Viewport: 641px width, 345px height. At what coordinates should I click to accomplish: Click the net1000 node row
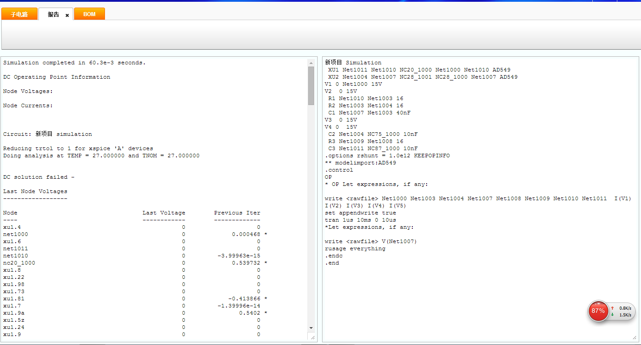click(135, 234)
